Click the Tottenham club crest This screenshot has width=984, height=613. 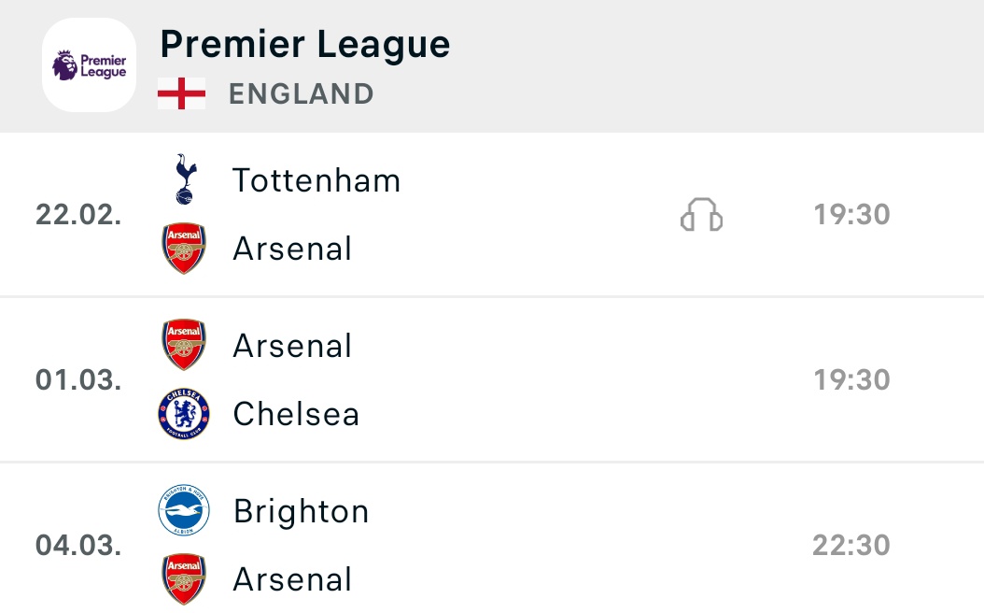tap(184, 179)
